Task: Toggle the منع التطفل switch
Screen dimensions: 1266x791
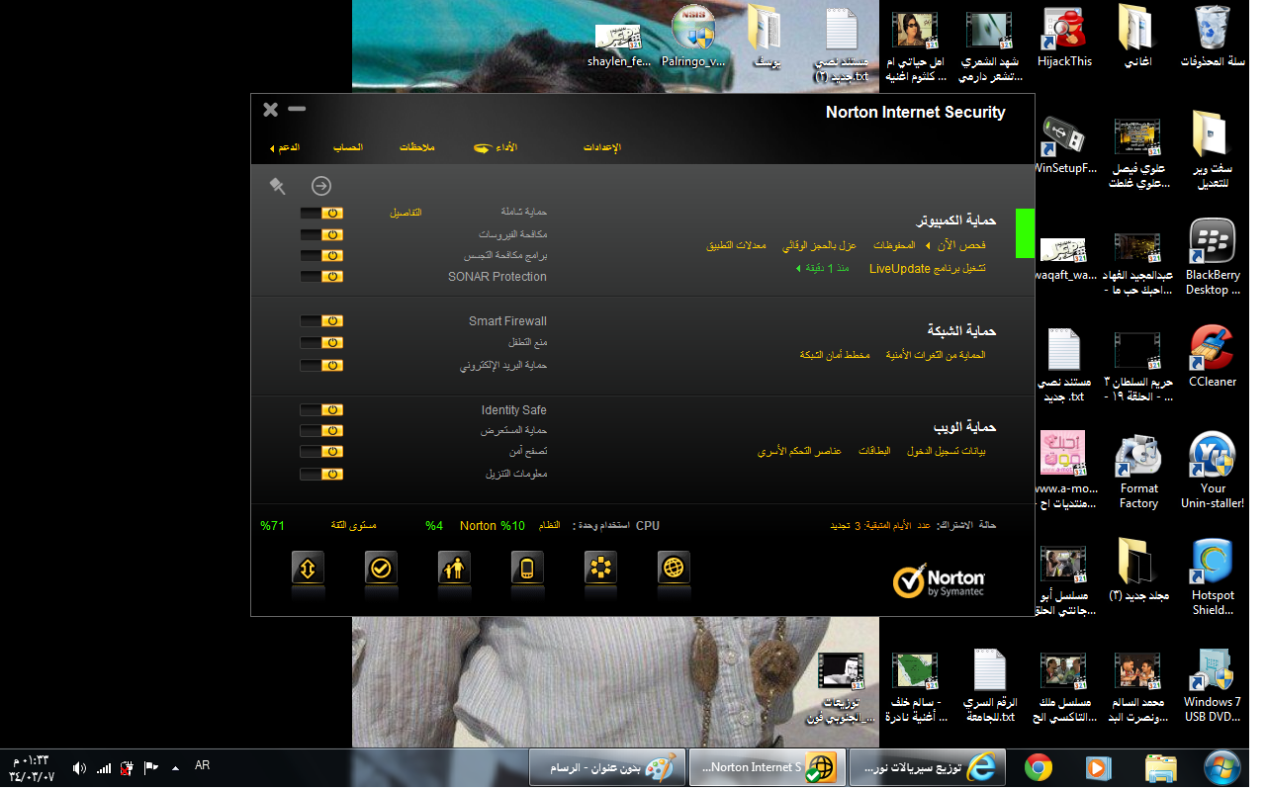Action: [x=322, y=342]
